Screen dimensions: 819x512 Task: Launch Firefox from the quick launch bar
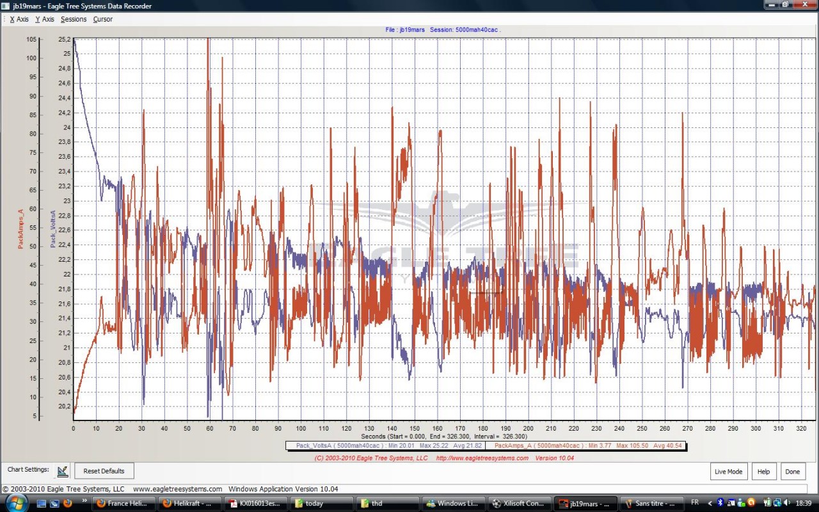pyautogui.click(x=67, y=504)
